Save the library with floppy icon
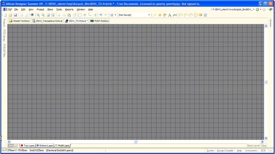This screenshot has height=154, width=275. 15,15
